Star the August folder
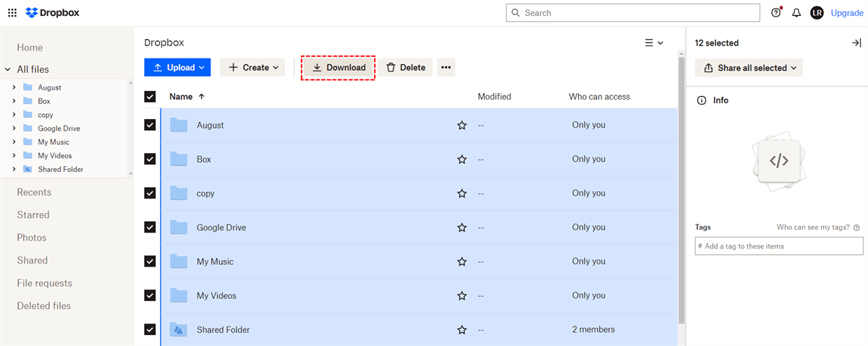The image size is (868, 346). [x=462, y=126]
